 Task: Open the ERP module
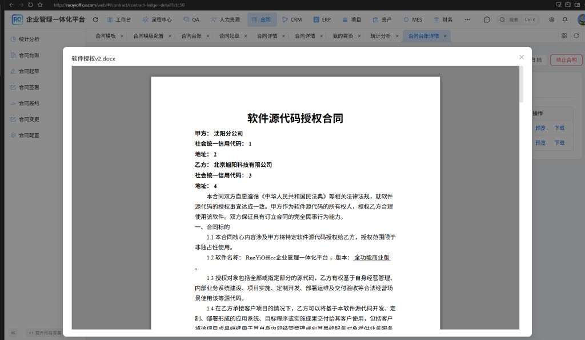pyautogui.click(x=322, y=19)
